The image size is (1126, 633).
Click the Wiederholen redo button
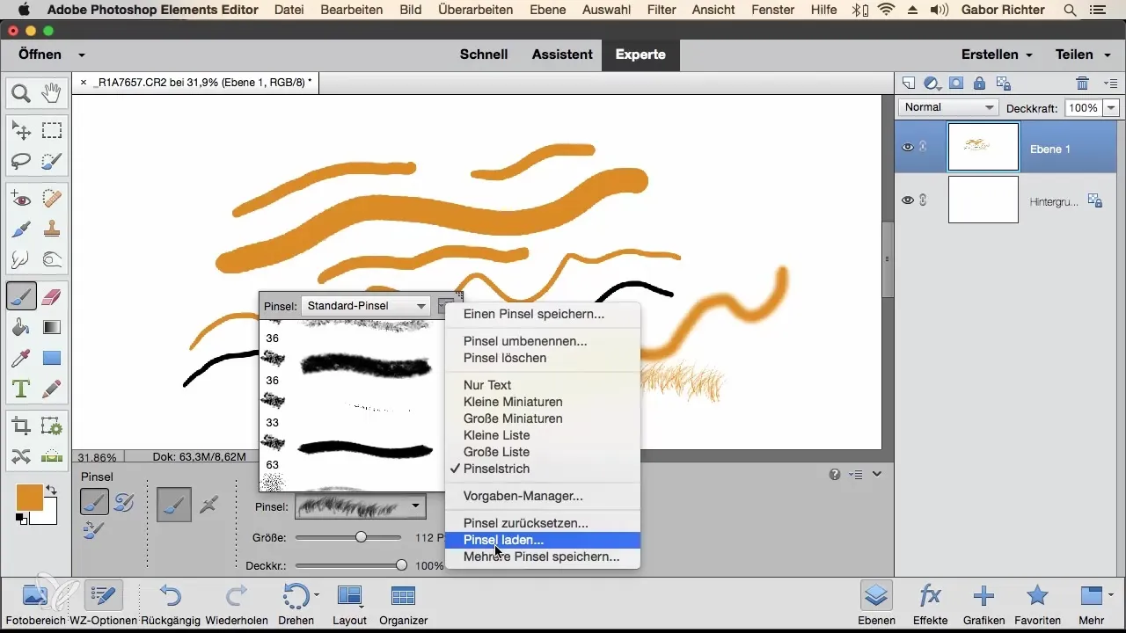pyautogui.click(x=237, y=605)
